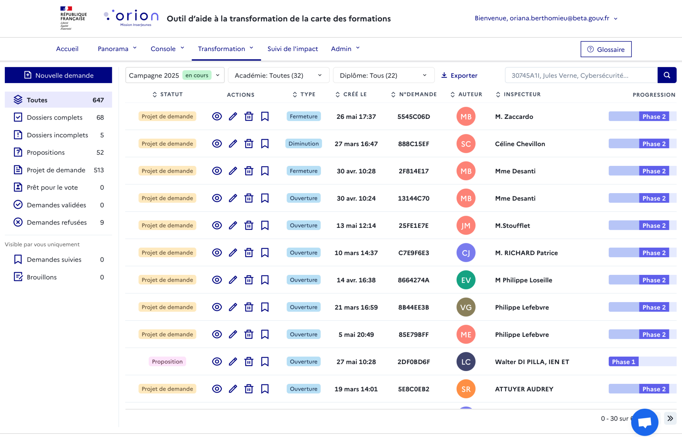Edit request 5545C06D with pencil icon
This screenshot has width=682, height=437.
pyautogui.click(x=233, y=116)
